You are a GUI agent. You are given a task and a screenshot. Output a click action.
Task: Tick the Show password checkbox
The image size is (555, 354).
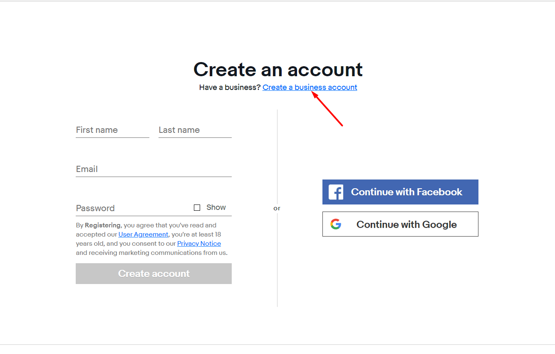[x=197, y=207]
